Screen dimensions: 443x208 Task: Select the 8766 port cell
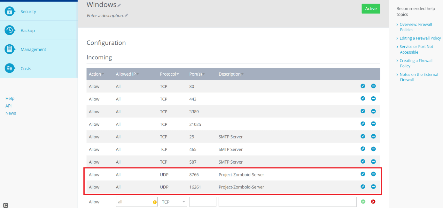coord(194,175)
